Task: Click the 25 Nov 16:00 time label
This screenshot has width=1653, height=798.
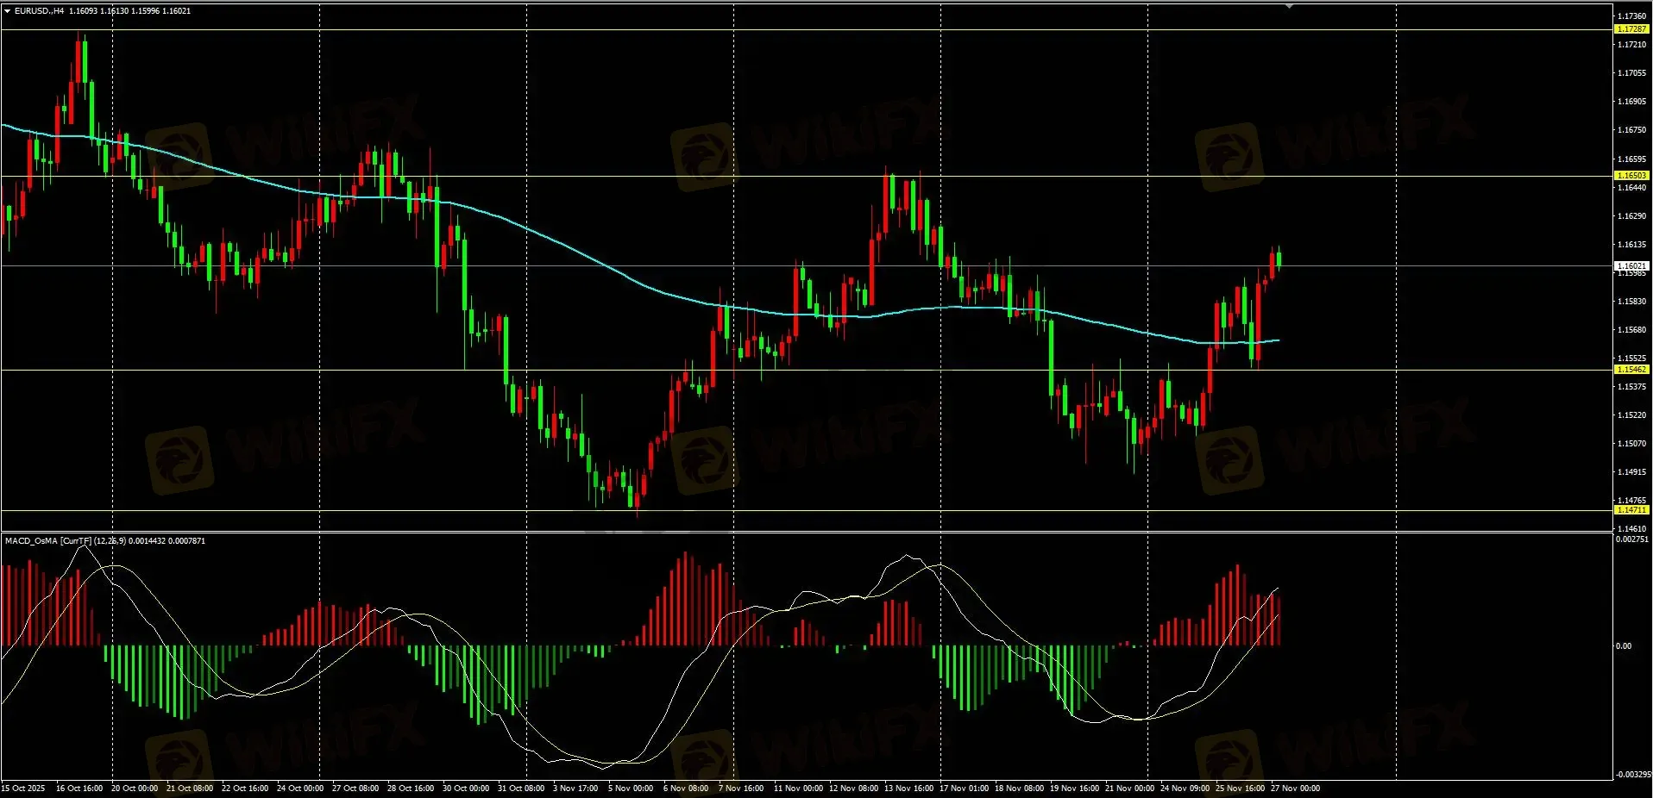Action: pyautogui.click(x=1240, y=789)
